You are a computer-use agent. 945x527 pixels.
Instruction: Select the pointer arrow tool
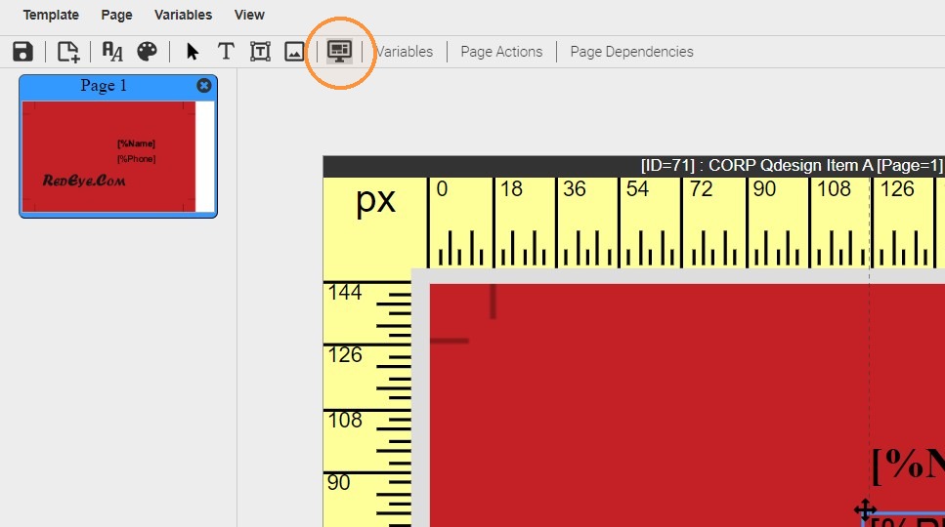(193, 52)
